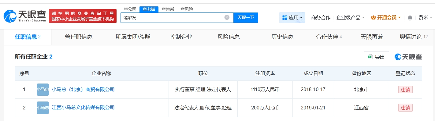This screenshot has height=121, width=435.
Task: Click the 天眼一下 search button
Action: pyautogui.click(x=246, y=17)
